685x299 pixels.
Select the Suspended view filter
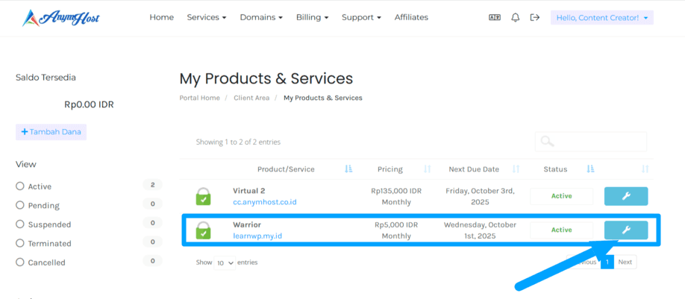coord(19,224)
